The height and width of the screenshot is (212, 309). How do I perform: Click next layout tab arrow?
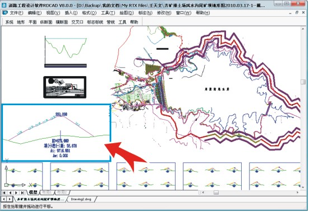coord(16,192)
